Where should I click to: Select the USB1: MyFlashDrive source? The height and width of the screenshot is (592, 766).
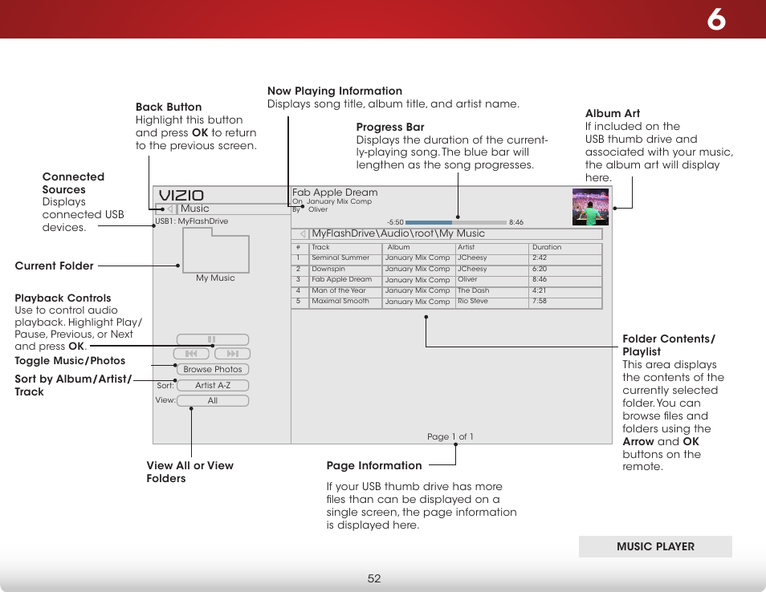(x=192, y=221)
